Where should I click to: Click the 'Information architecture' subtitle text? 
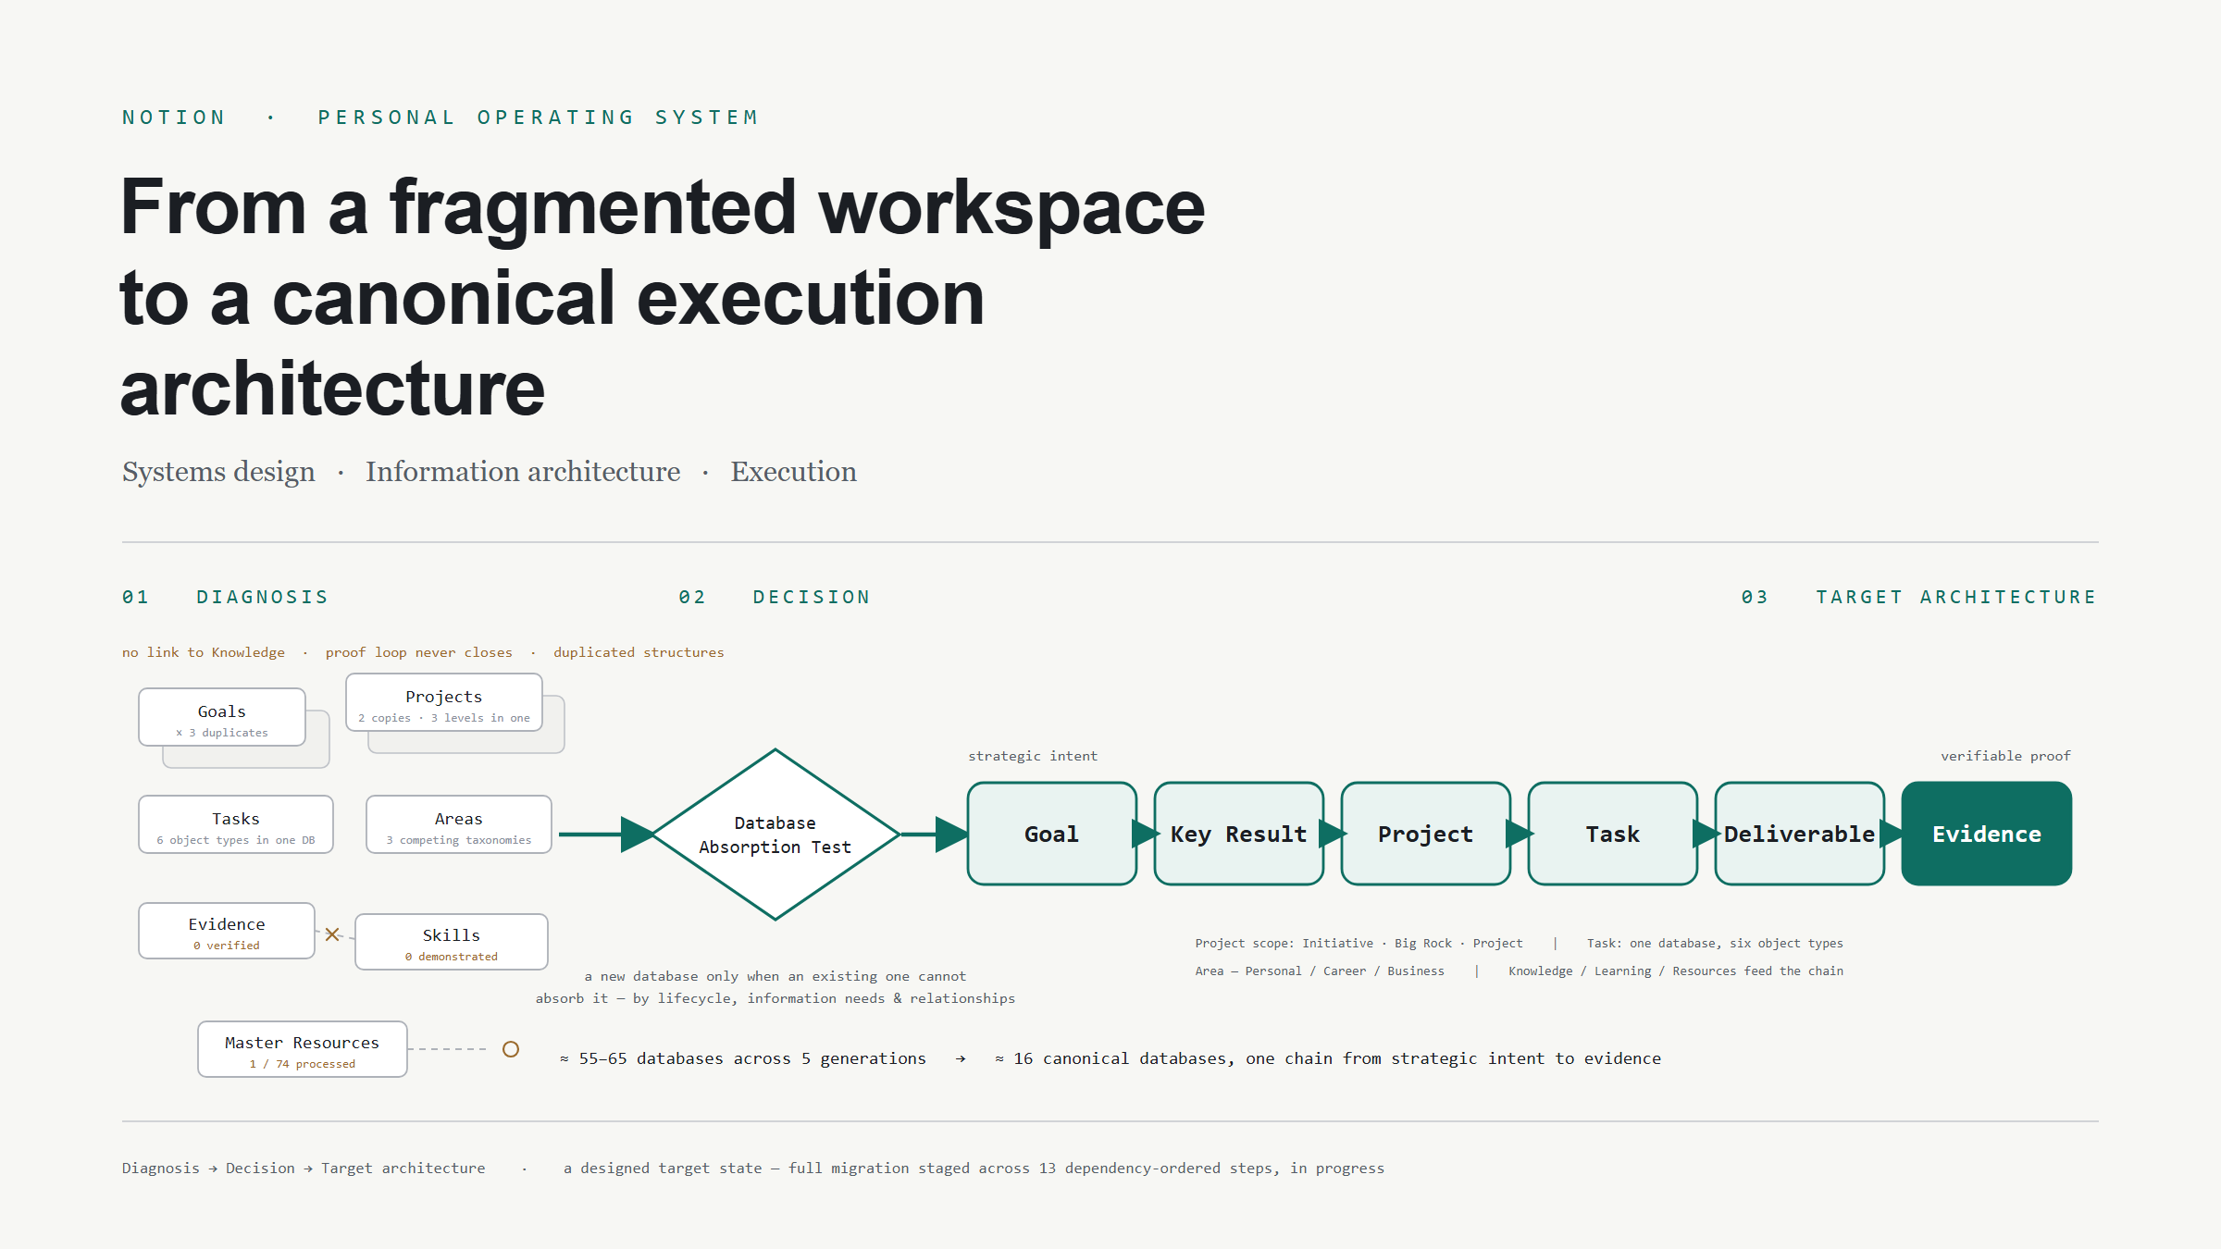click(x=523, y=472)
